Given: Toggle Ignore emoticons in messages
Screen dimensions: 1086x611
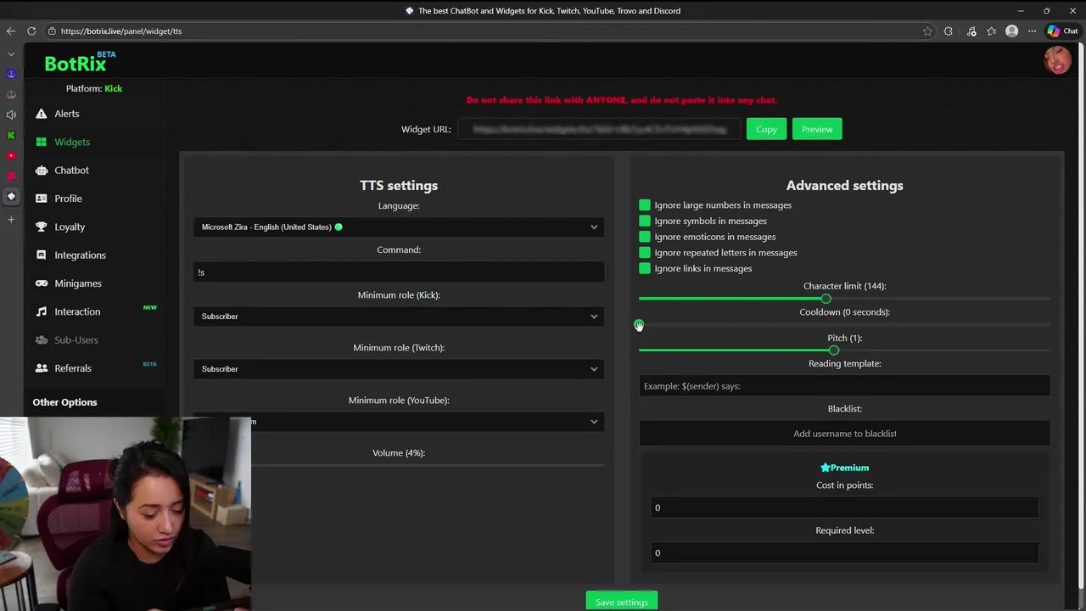Looking at the screenshot, I should [x=645, y=237].
